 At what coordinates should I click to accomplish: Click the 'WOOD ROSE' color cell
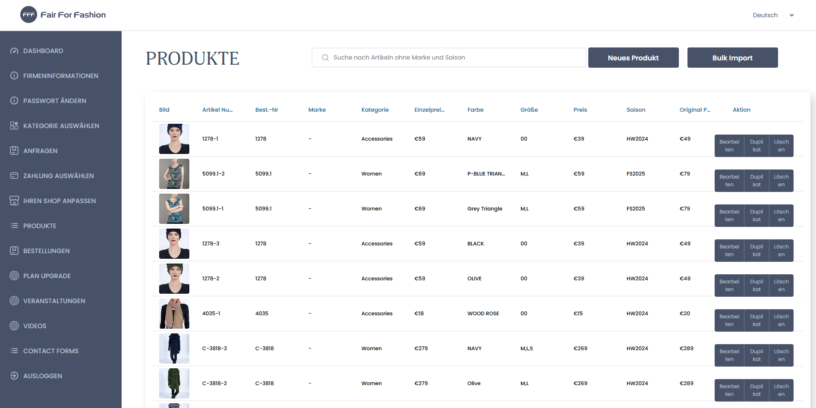(x=483, y=314)
